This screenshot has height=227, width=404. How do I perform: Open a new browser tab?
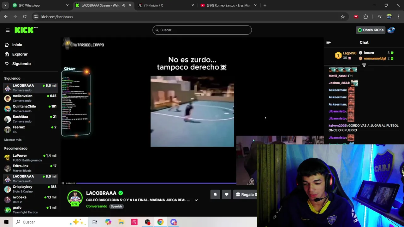click(x=265, y=5)
